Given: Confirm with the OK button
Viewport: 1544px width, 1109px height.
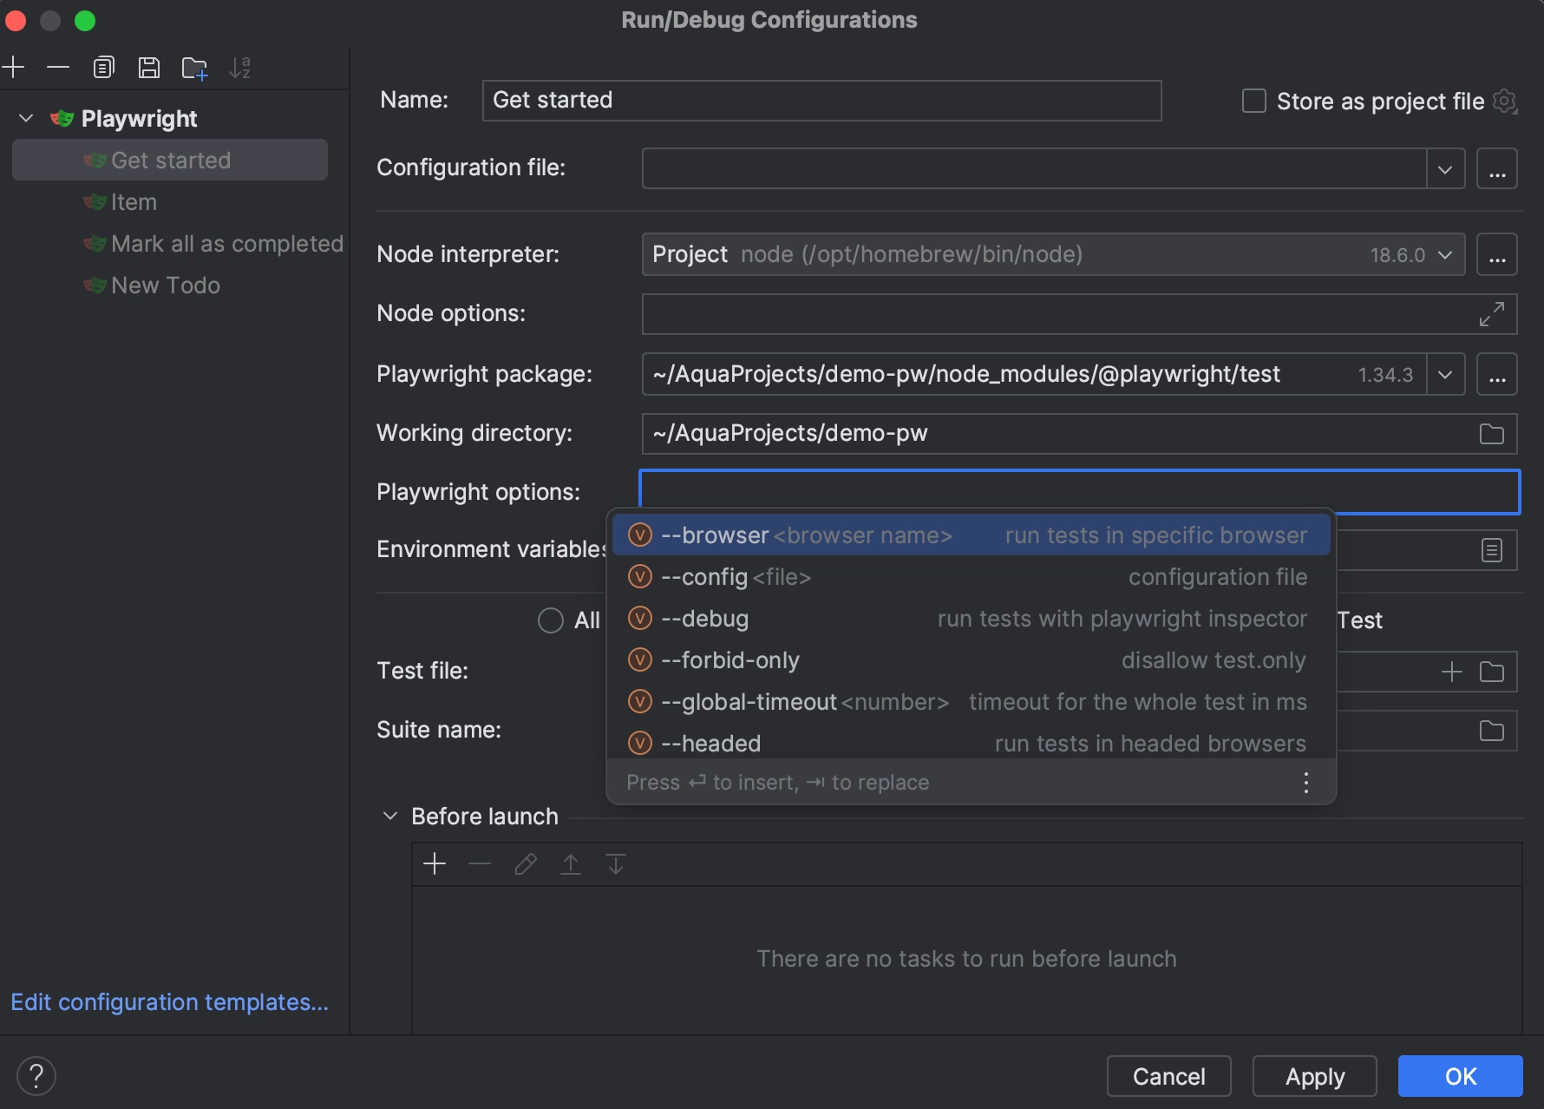Looking at the screenshot, I should [x=1460, y=1076].
